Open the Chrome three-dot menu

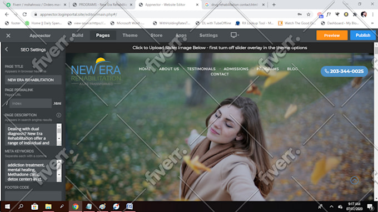[372, 14]
